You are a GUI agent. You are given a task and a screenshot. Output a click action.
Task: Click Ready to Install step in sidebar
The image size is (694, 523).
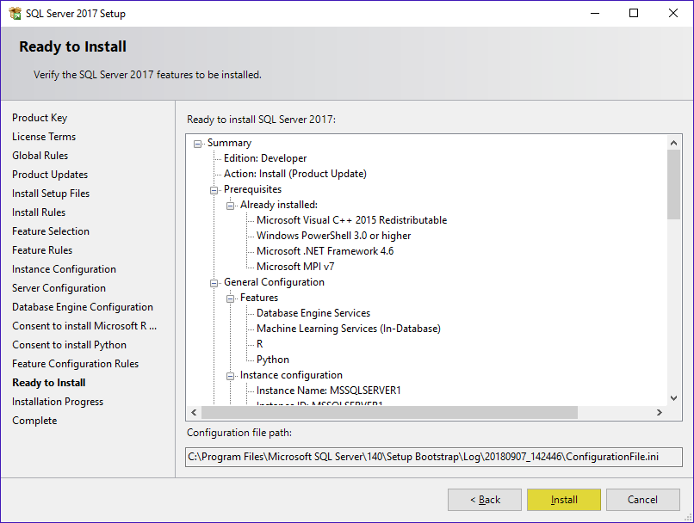tap(49, 383)
